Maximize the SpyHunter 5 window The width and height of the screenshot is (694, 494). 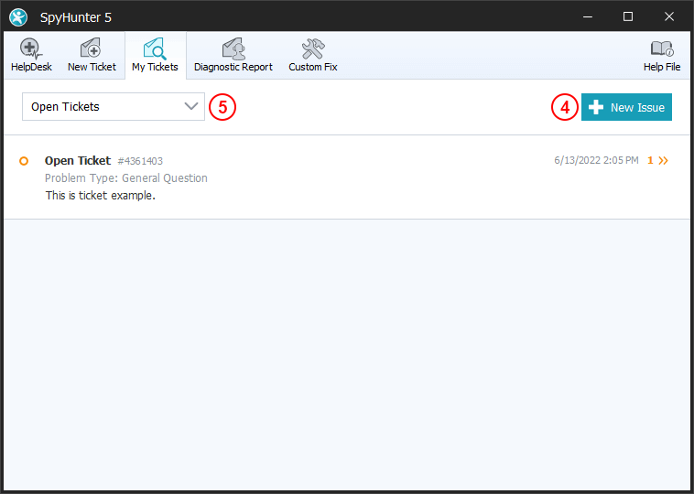[x=627, y=16]
